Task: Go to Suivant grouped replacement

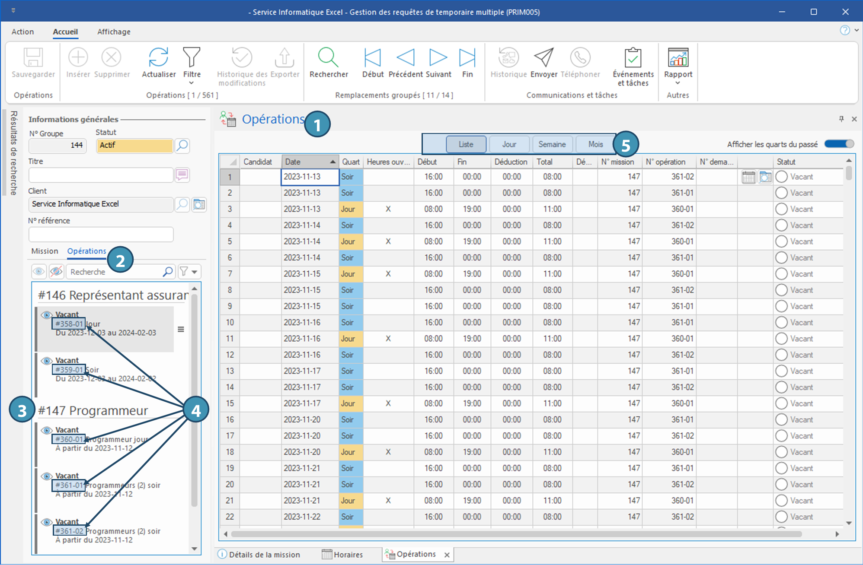Action: point(438,58)
